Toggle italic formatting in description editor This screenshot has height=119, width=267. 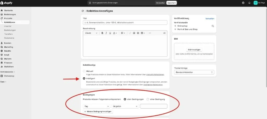(x=106, y=33)
